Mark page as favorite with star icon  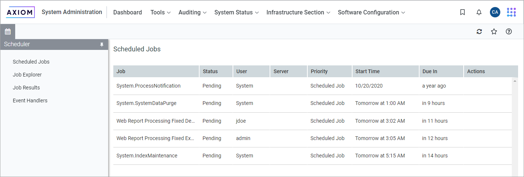494,32
